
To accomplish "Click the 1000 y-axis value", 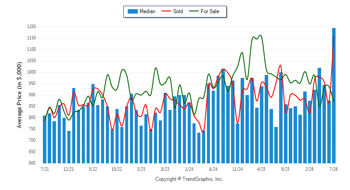I will pyautogui.click(x=31, y=72).
